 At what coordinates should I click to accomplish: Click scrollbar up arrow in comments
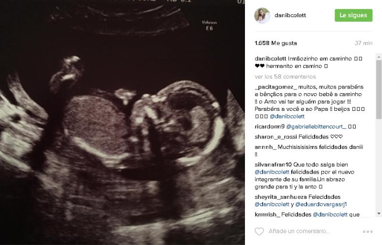(379, 57)
